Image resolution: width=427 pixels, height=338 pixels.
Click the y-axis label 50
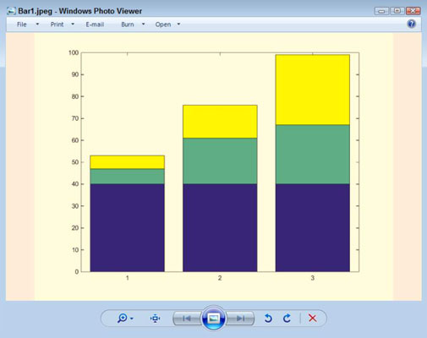[75, 162]
